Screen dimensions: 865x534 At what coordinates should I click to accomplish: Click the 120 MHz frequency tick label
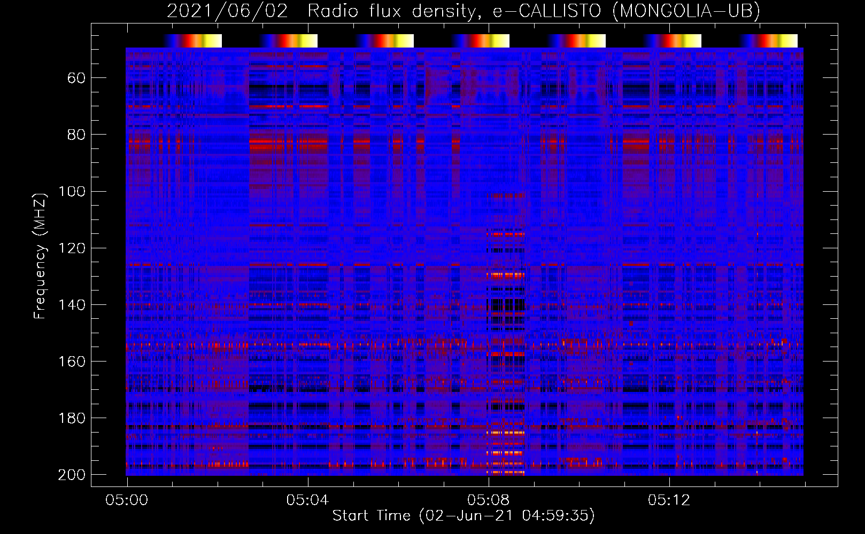pos(72,248)
